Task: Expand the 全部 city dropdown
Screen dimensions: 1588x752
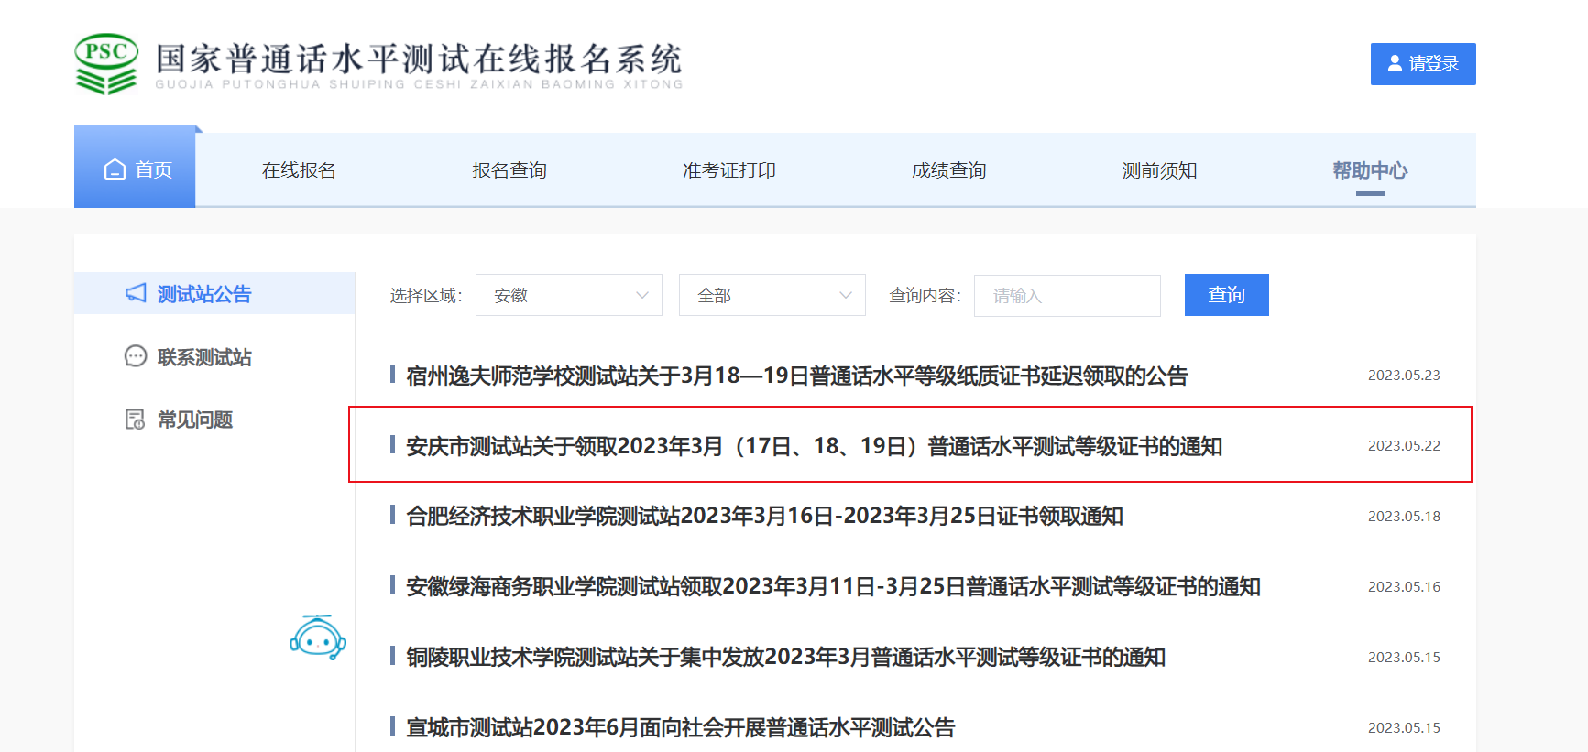Action: 772,295
